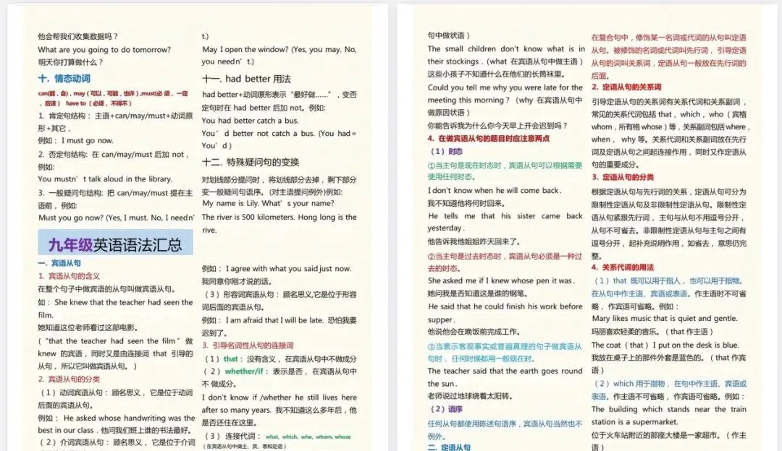Click the 九年级英语语法汇总 title banner
Image resolution: width=782 pixels, height=451 pixels.
pyautogui.click(x=115, y=244)
